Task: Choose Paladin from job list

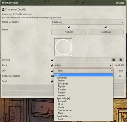Action: pyautogui.click(x=84, y=89)
